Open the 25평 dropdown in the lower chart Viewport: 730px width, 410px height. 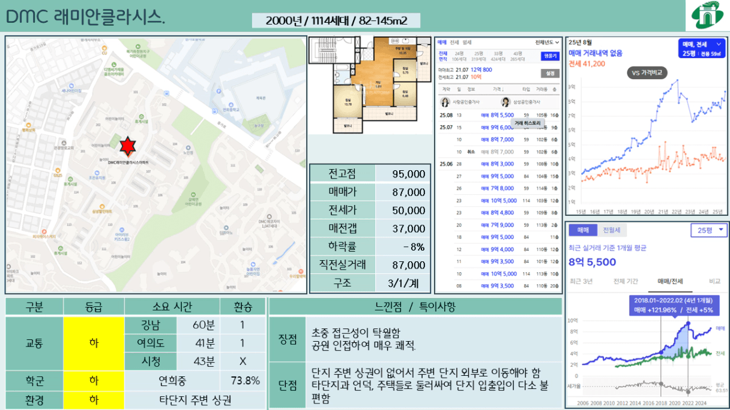pos(708,230)
